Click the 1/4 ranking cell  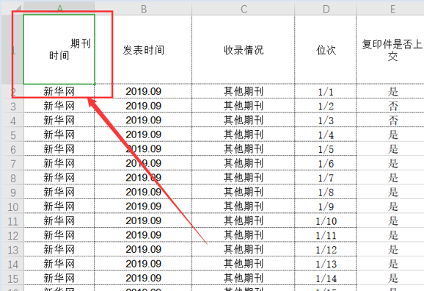click(x=326, y=134)
